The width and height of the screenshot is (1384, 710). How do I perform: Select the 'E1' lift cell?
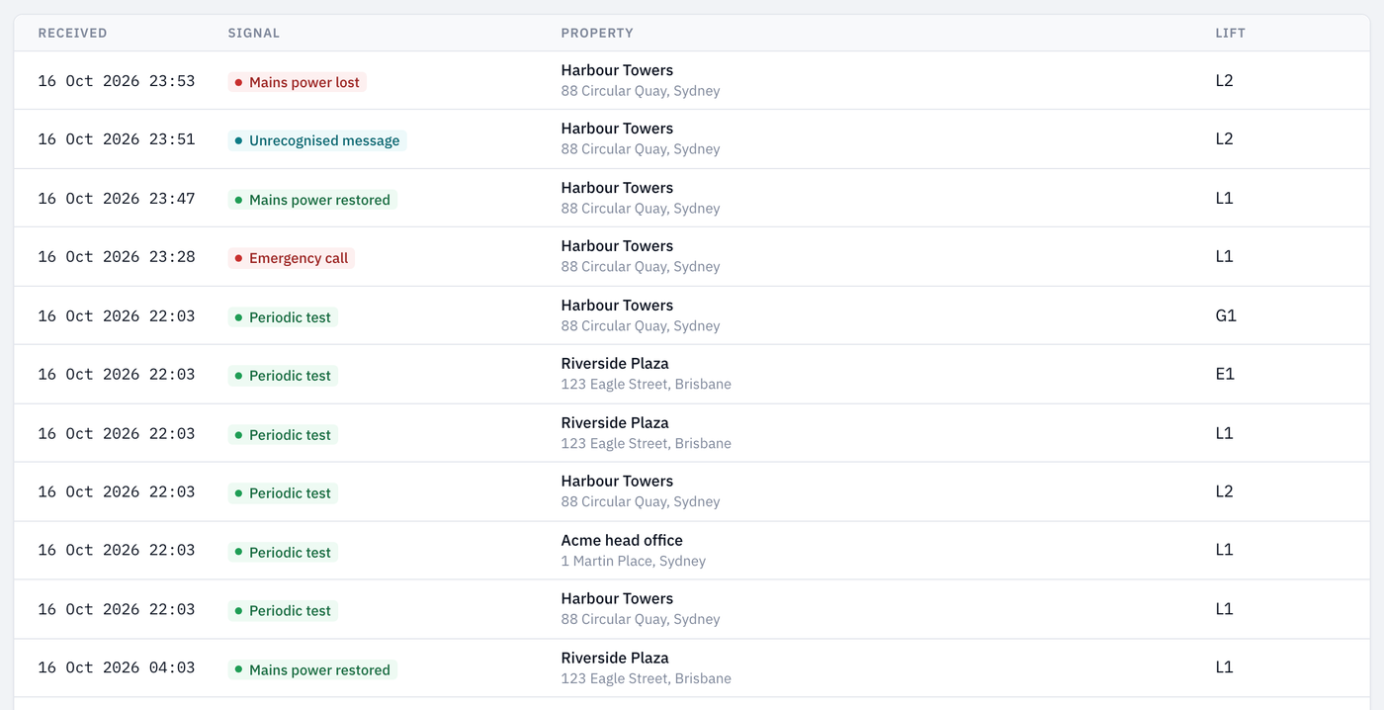point(1225,375)
